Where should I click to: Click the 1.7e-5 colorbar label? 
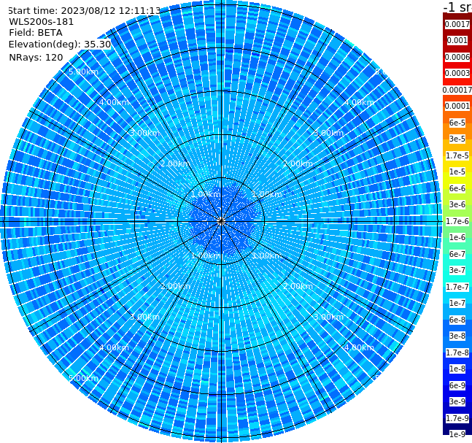pos(457,155)
